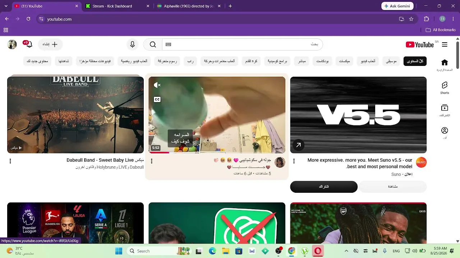Open Shorts from the sidebar
The height and width of the screenshot is (258, 460).
(445, 87)
